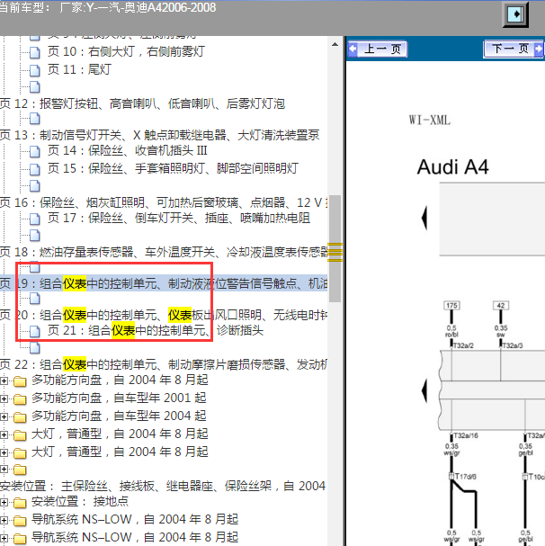Viewport: 545px width, 546px height.
Task: Expand second 导航系统 NS–LOW folder
Action: click(x=4, y=538)
